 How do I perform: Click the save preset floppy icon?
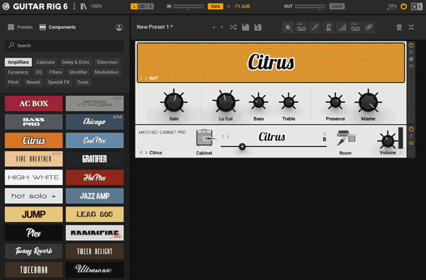(246, 27)
